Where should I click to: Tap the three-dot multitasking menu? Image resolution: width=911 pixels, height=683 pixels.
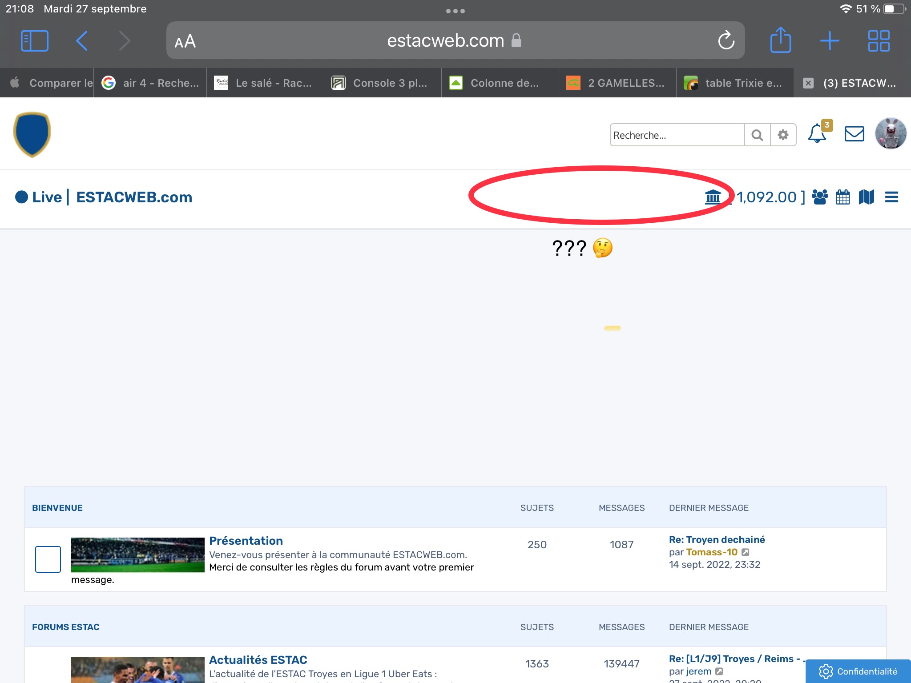tap(455, 11)
